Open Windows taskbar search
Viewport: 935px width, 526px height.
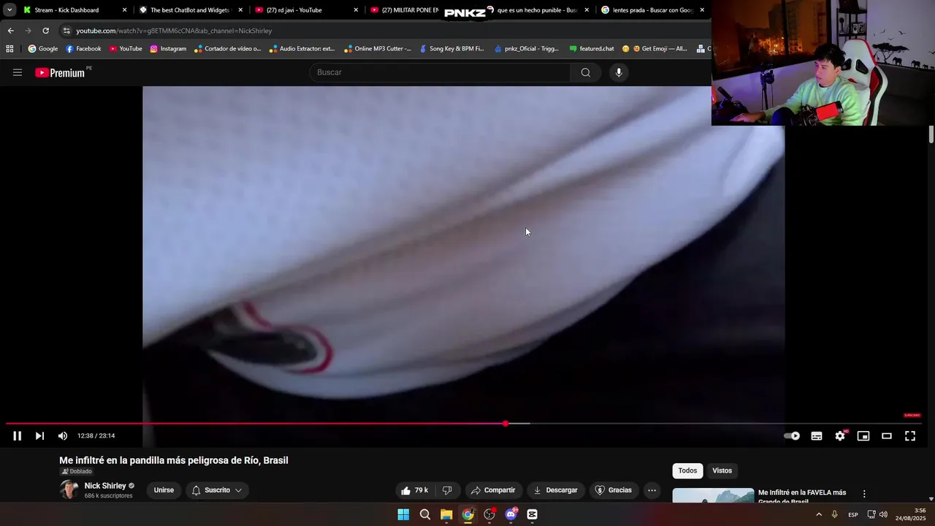pos(424,514)
